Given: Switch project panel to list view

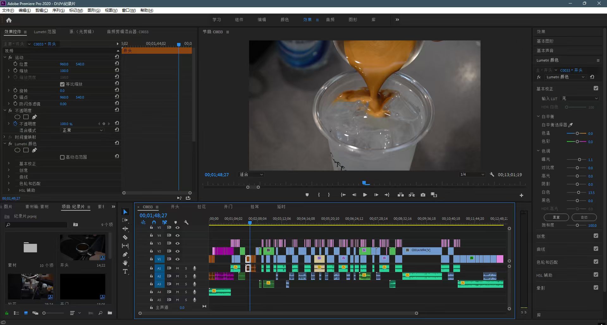Looking at the screenshot, I should click(x=16, y=313).
